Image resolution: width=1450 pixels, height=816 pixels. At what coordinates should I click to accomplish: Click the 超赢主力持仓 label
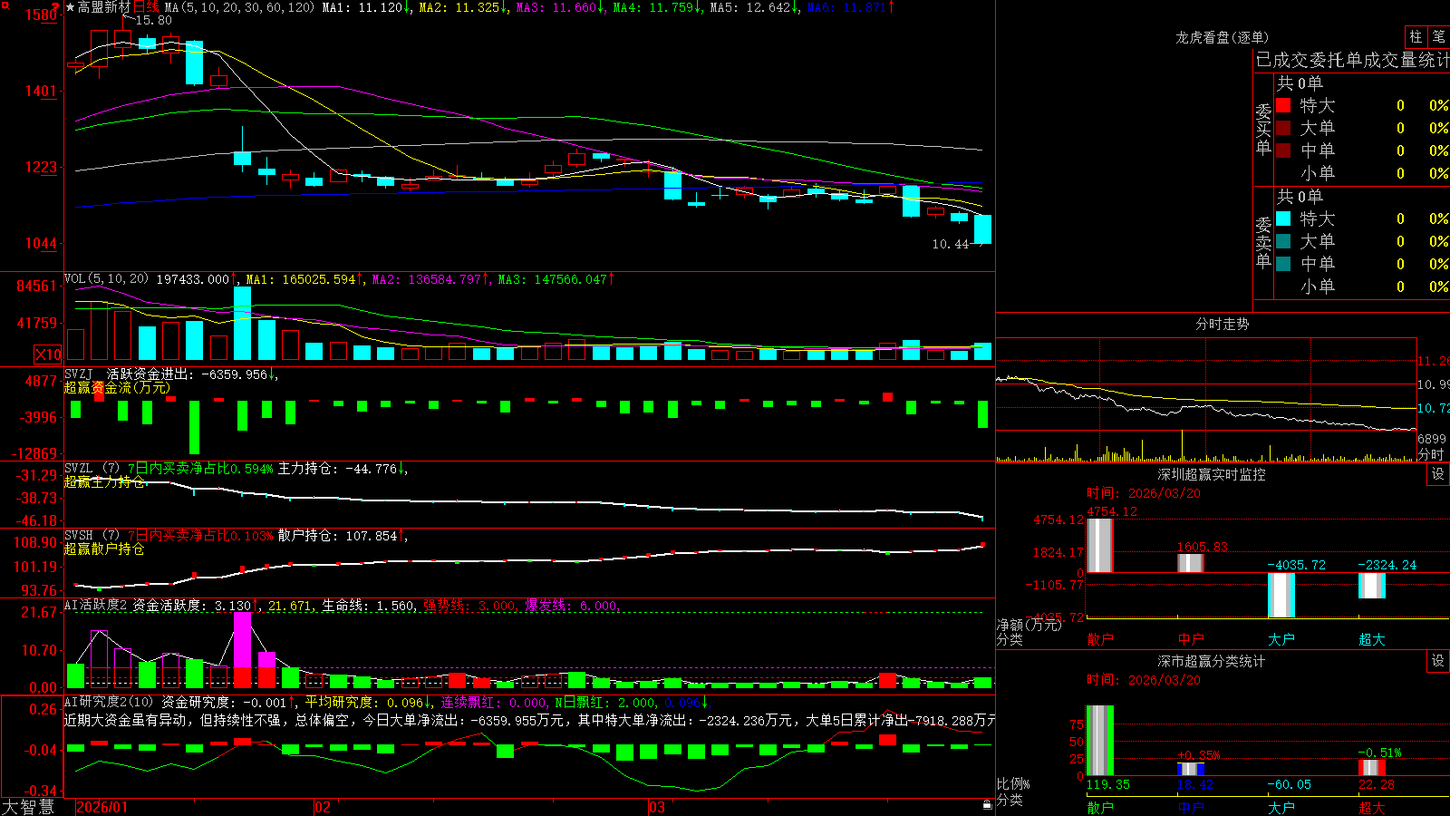(x=104, y=481)
